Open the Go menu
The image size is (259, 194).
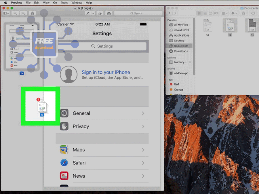click(x=55, y=3)
